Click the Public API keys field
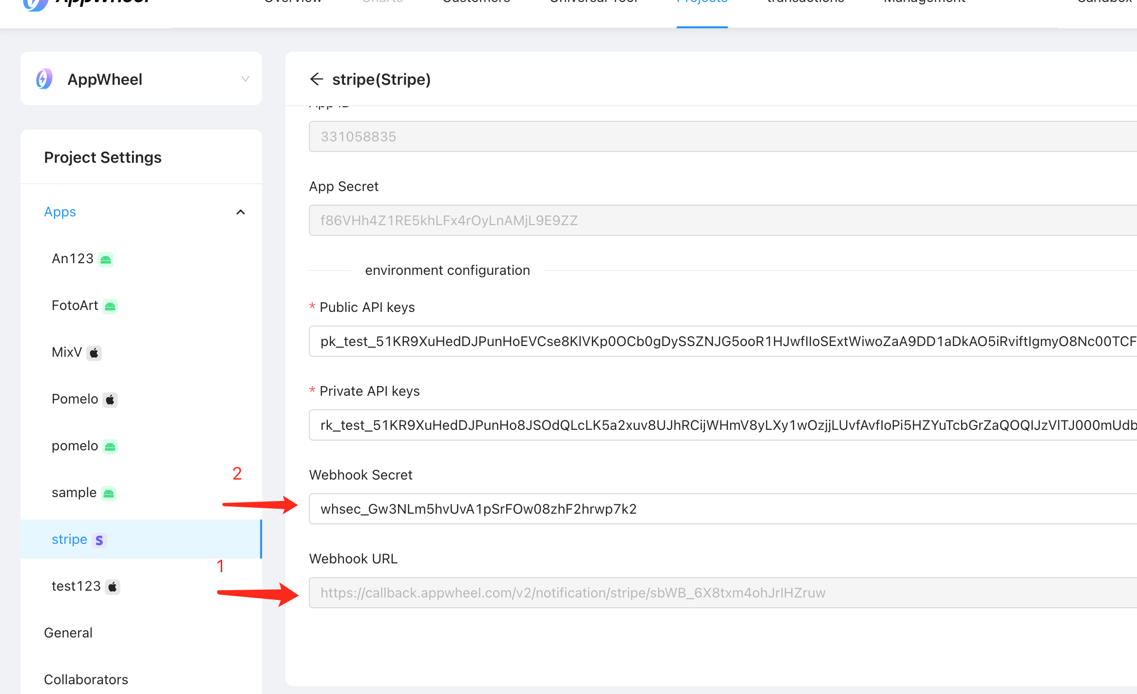 (x=721, y=341)
